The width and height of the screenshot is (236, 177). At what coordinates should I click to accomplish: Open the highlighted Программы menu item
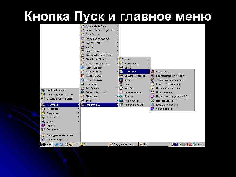[x=60, y=105]
